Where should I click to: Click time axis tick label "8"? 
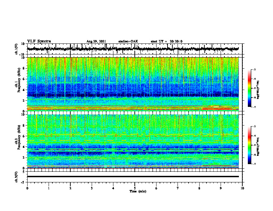point(199,188)
